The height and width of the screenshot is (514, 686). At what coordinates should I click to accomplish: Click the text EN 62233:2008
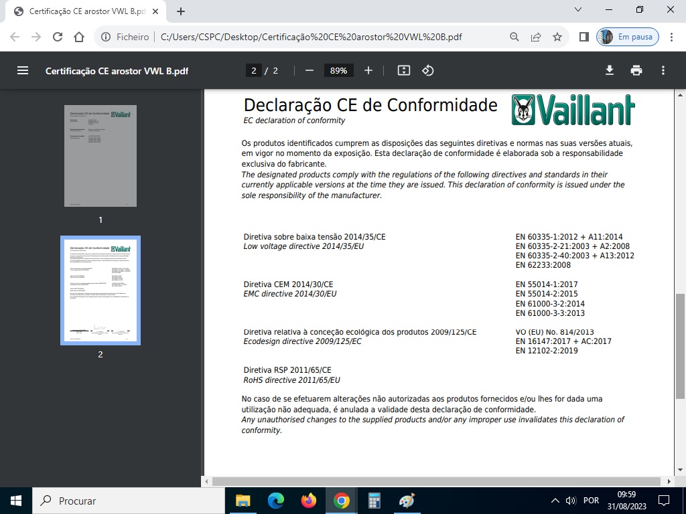tap(543, 265)
